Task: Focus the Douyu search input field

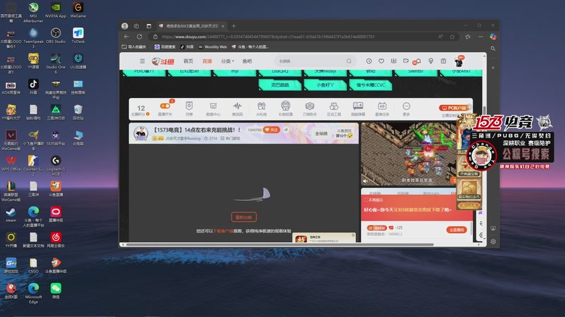Action: 310,61
